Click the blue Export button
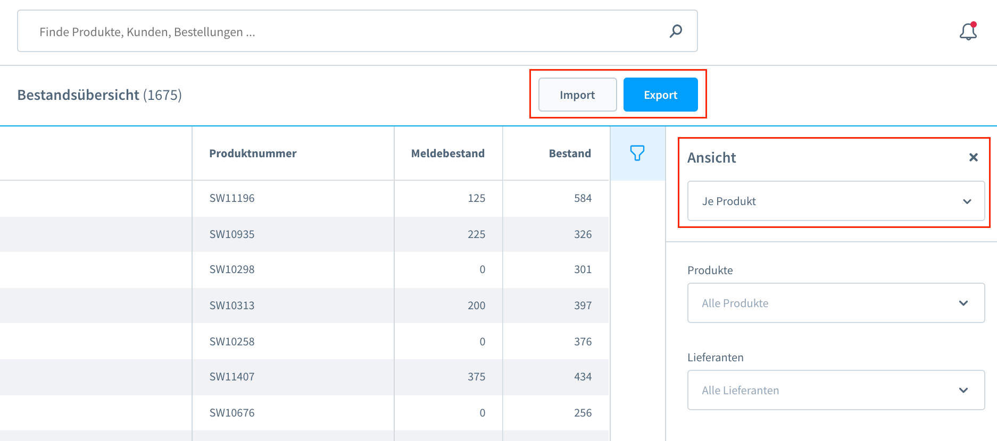This screenshot has width=997, height=441. [660, 95]
